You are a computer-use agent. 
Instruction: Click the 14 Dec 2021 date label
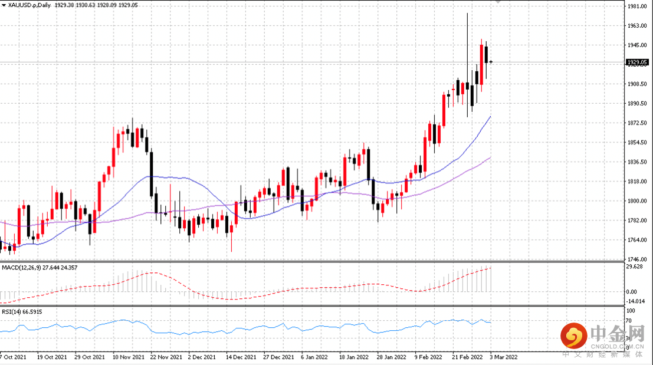click(x=241, y=357)
